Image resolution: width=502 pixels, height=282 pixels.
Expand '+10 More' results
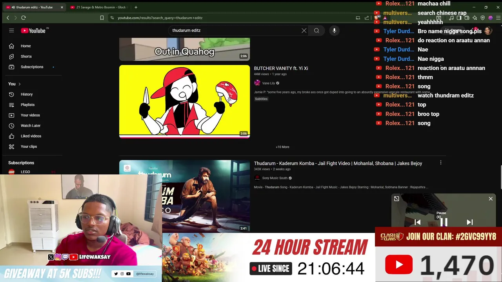pos(282,147)
